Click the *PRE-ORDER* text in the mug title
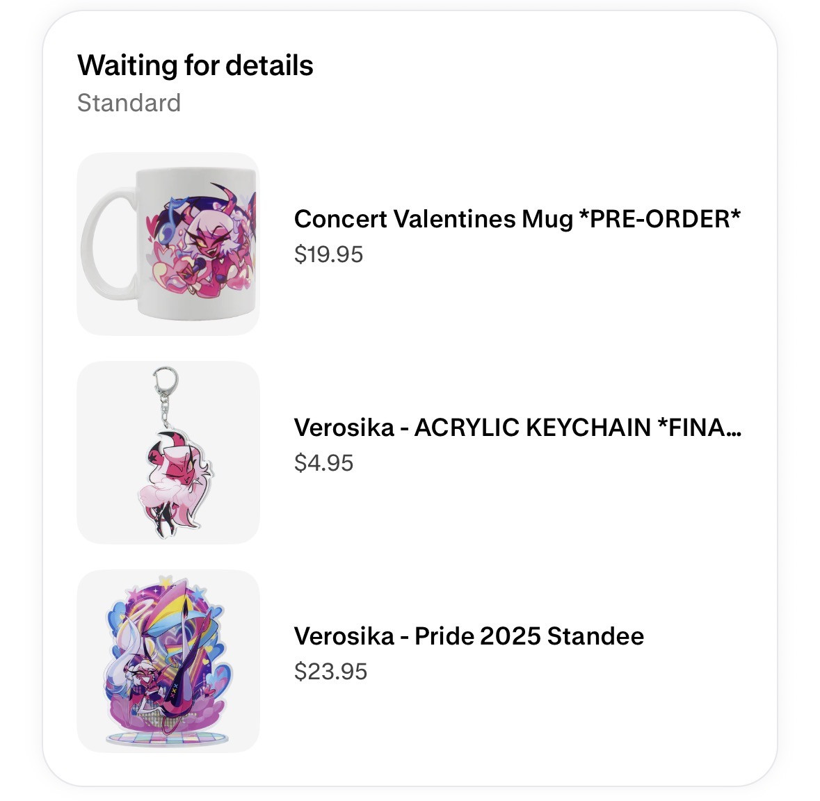820x801 pixels. [x=659, y=219]
